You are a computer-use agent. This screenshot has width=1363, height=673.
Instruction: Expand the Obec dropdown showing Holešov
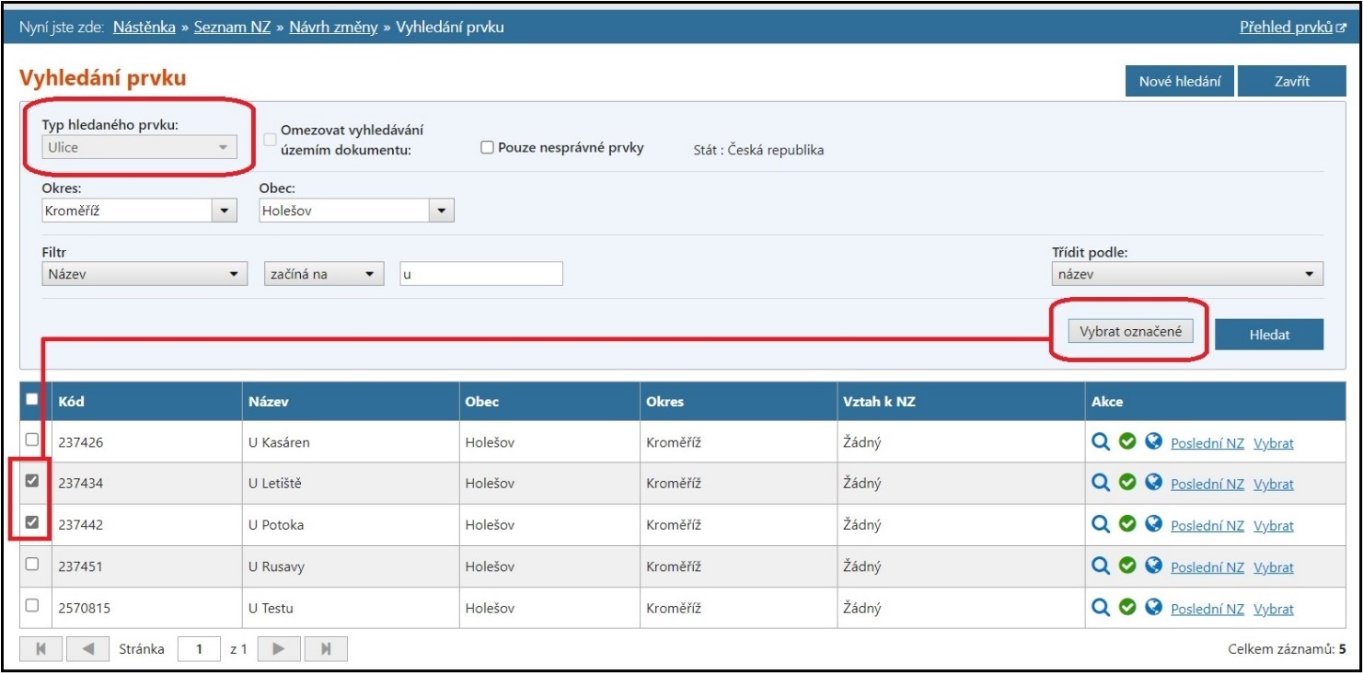pos(356,211)
